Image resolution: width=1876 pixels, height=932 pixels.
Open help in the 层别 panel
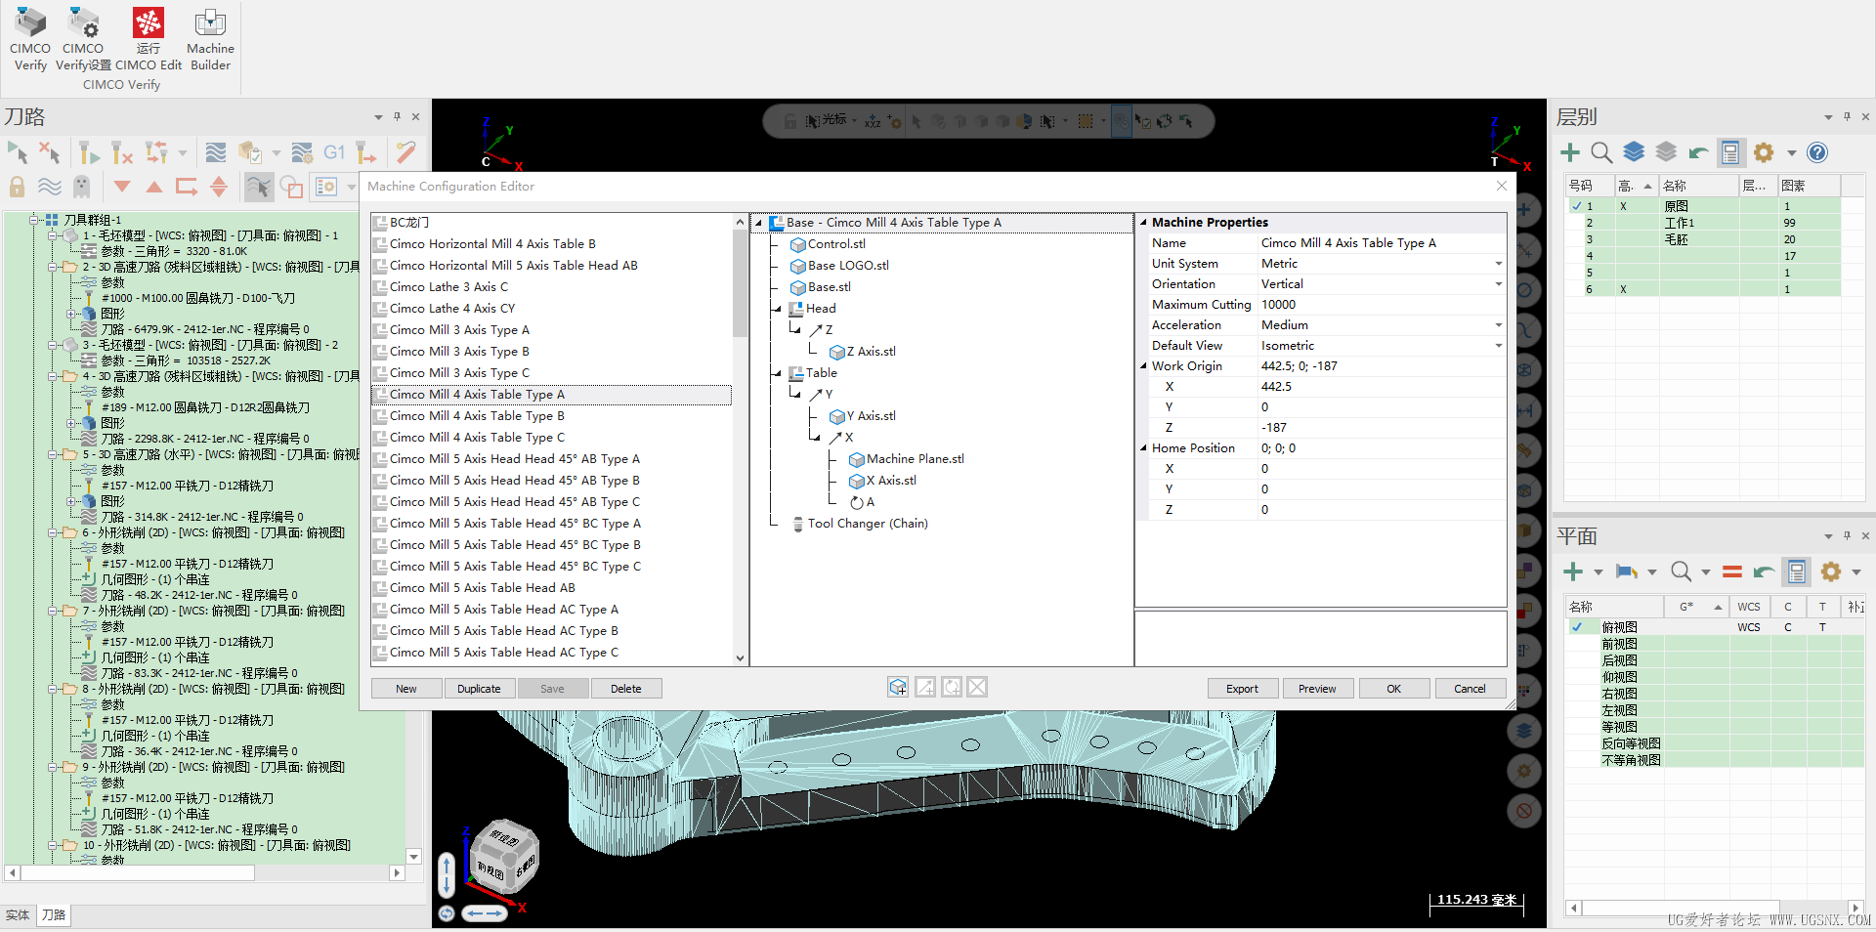pyautogui.click(x=1817, y=152)
